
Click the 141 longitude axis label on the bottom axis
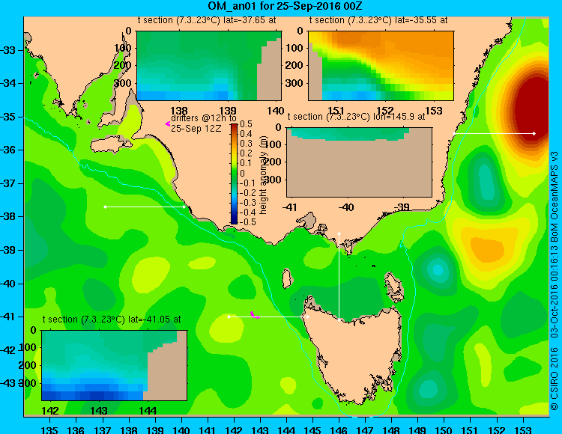pyautogui.click(x=208, y=430)
